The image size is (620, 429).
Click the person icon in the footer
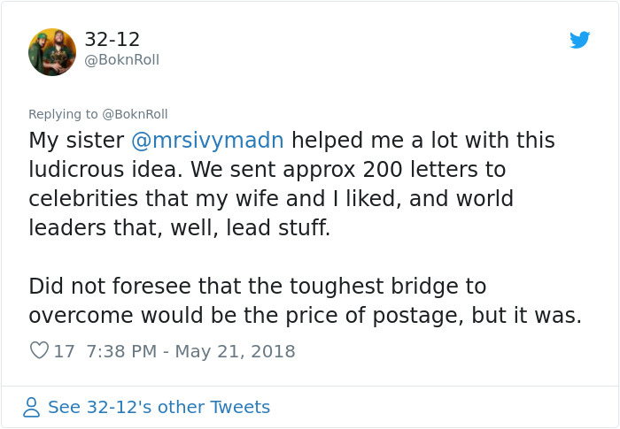click(32, 407)
